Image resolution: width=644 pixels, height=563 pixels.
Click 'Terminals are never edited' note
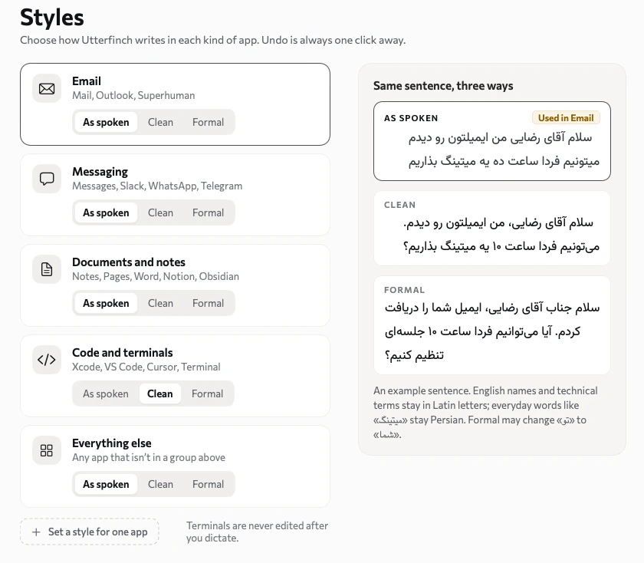click(x=257, y=532)
